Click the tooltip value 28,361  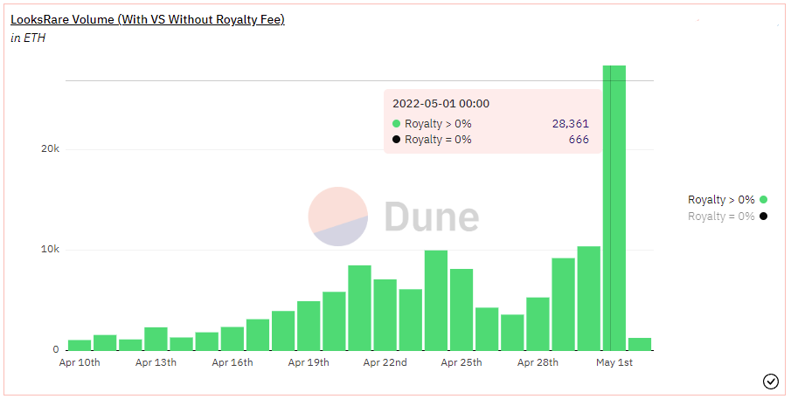(571, 123)
